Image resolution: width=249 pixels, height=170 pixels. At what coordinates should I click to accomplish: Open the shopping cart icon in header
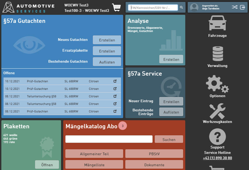click(x=116, y=8)
